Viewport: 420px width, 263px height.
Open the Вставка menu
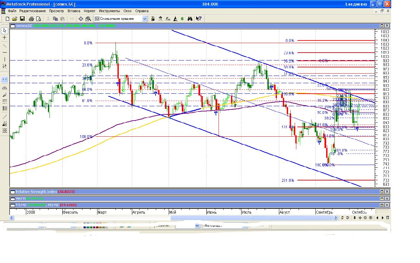coord(74,11)
